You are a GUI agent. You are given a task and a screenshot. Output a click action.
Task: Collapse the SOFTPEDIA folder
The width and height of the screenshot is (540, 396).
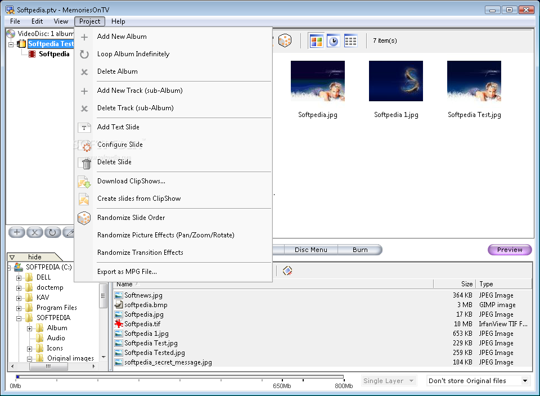point(19,318)
